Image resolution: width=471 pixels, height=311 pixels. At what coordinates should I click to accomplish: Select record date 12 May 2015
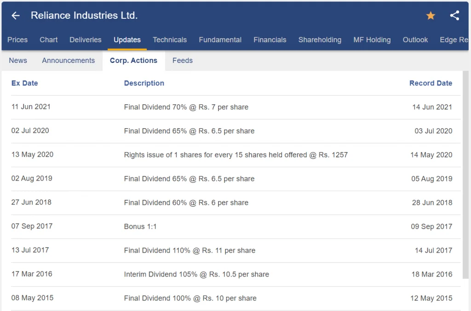pos(431,299)
